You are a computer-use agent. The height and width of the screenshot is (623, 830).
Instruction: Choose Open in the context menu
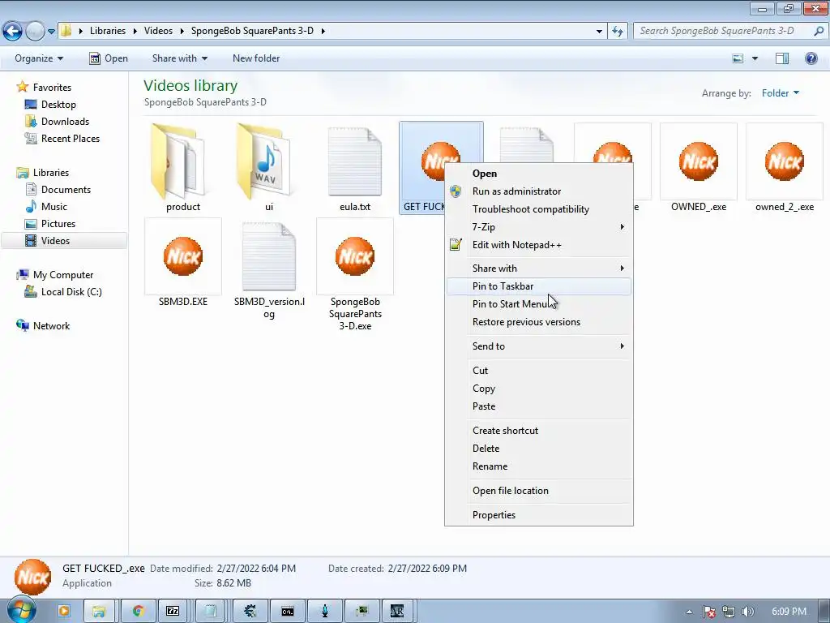pyautogui.click(x=539, y=174)
